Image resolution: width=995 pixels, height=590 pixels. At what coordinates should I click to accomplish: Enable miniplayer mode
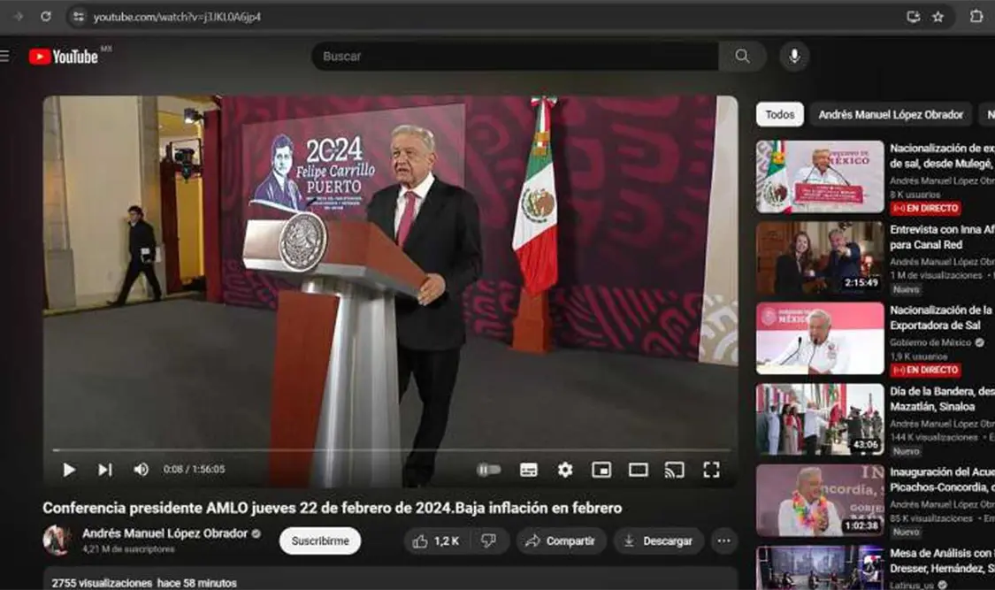pos(601,470)
